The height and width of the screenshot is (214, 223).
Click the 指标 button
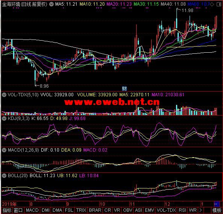pyautogui.click(x=7, y=210)
